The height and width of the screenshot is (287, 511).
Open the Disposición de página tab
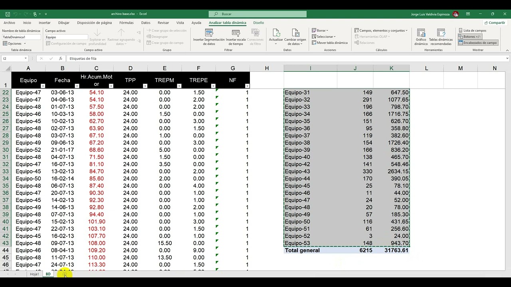point(95,23)
